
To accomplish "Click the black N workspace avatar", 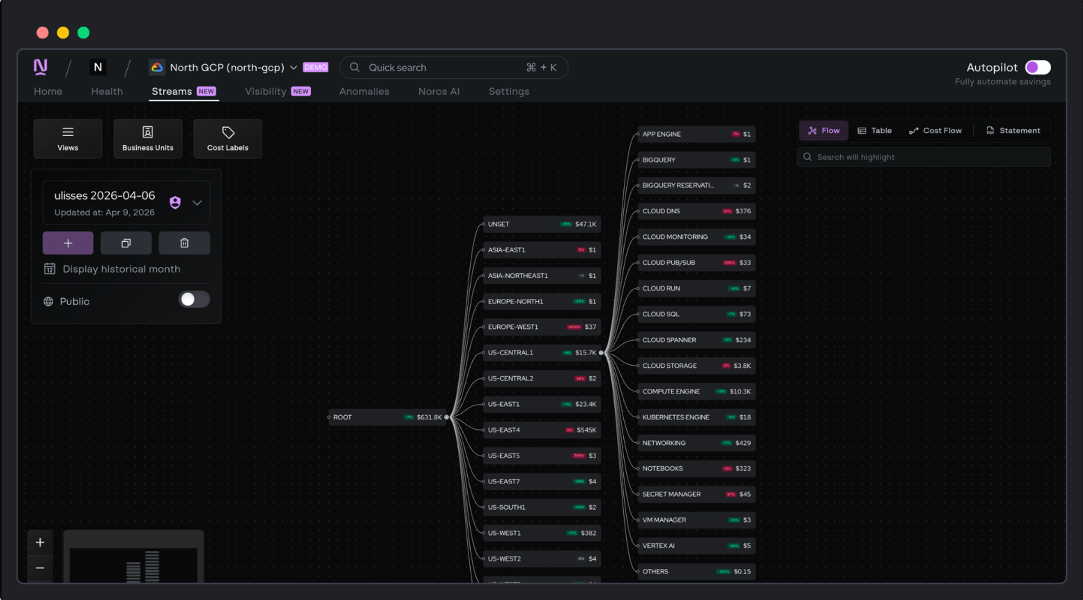I will 98,67.
